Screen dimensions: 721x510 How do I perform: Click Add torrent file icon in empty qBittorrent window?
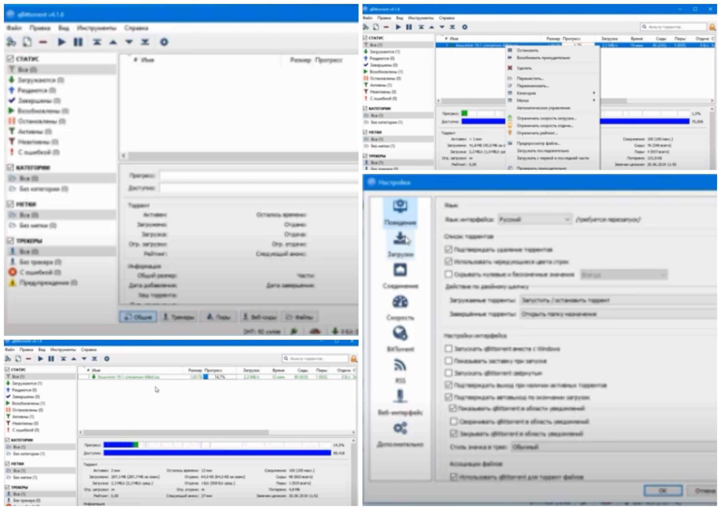(x=27, y=42)
